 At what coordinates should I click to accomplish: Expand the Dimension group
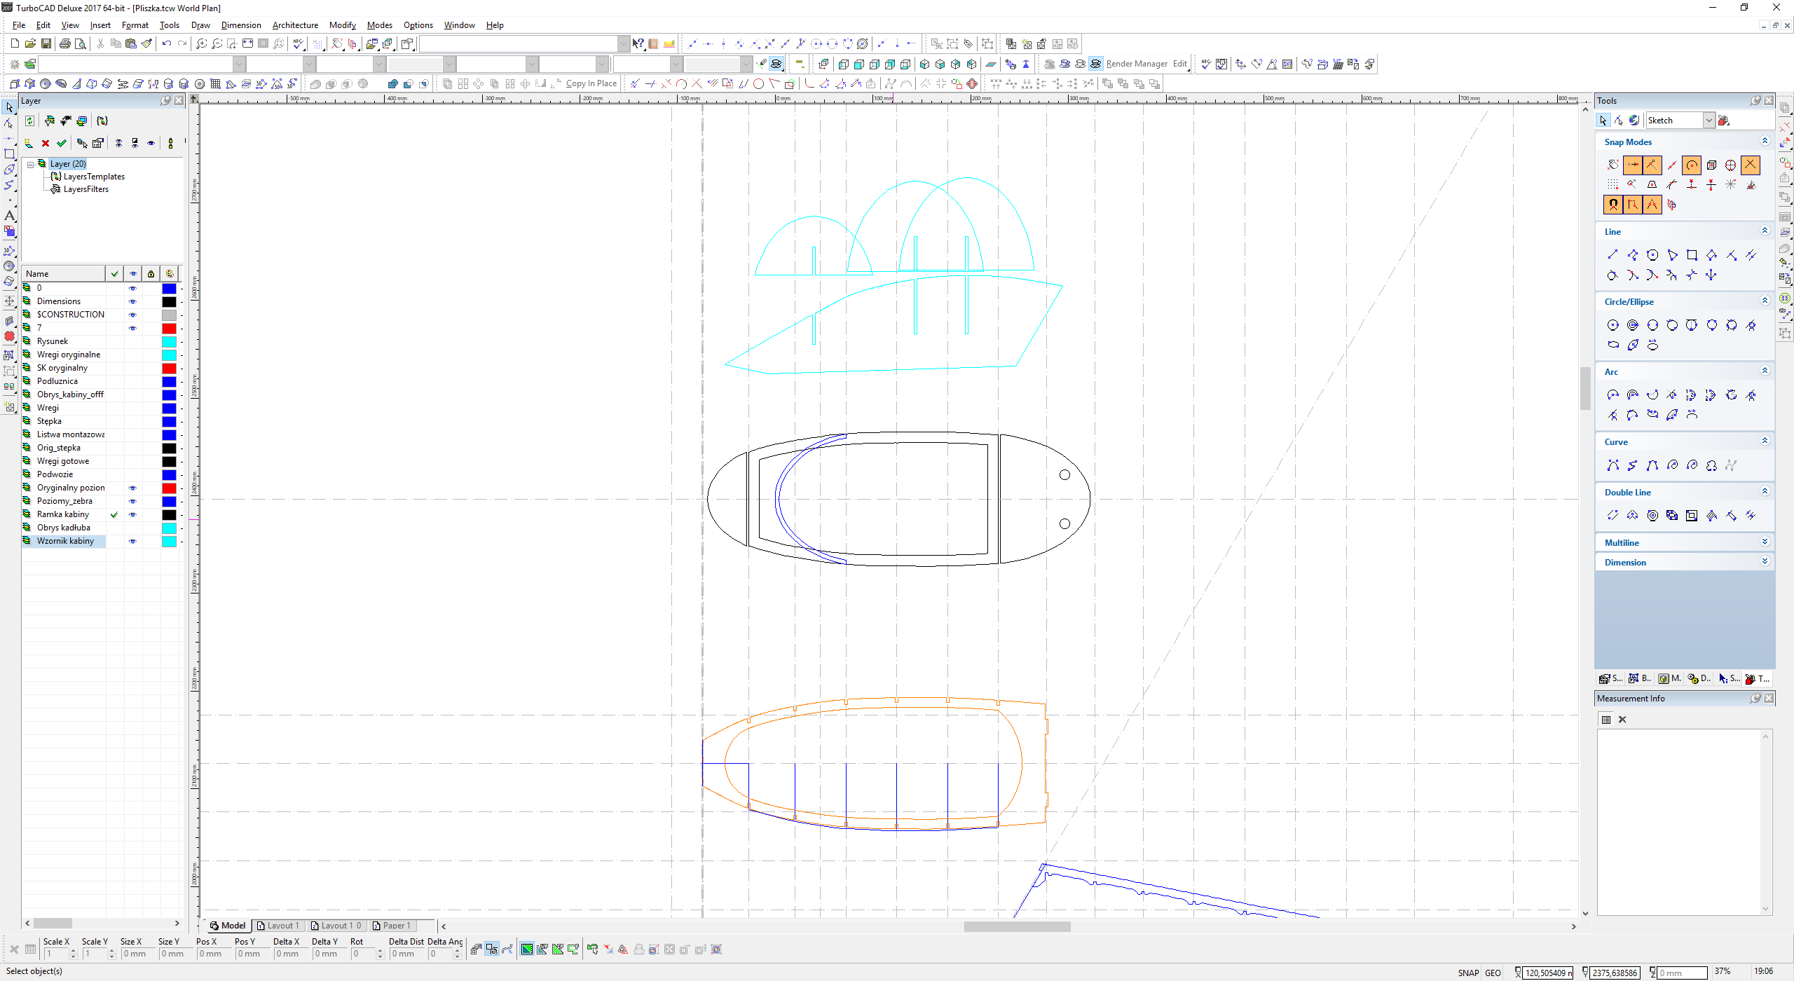pos(1765,562)
